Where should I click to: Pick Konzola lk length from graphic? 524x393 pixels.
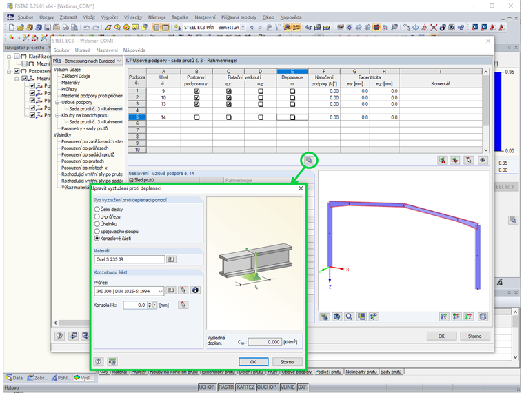[x=183, y=305]
